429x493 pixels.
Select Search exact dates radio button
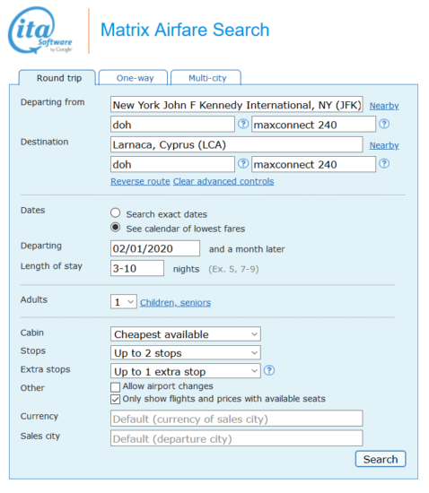(116, 212)
